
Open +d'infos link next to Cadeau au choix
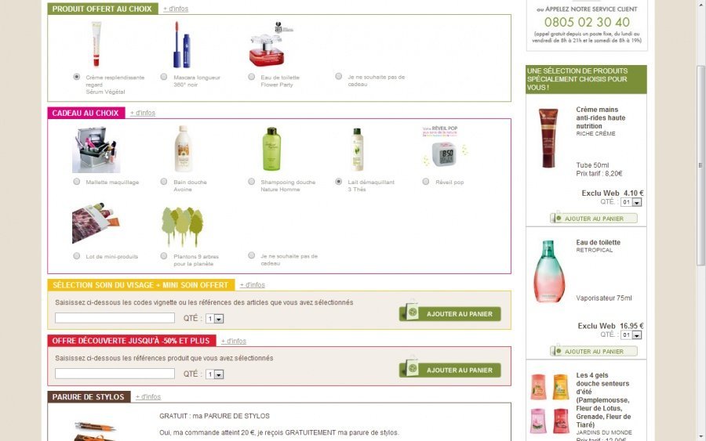143,113
